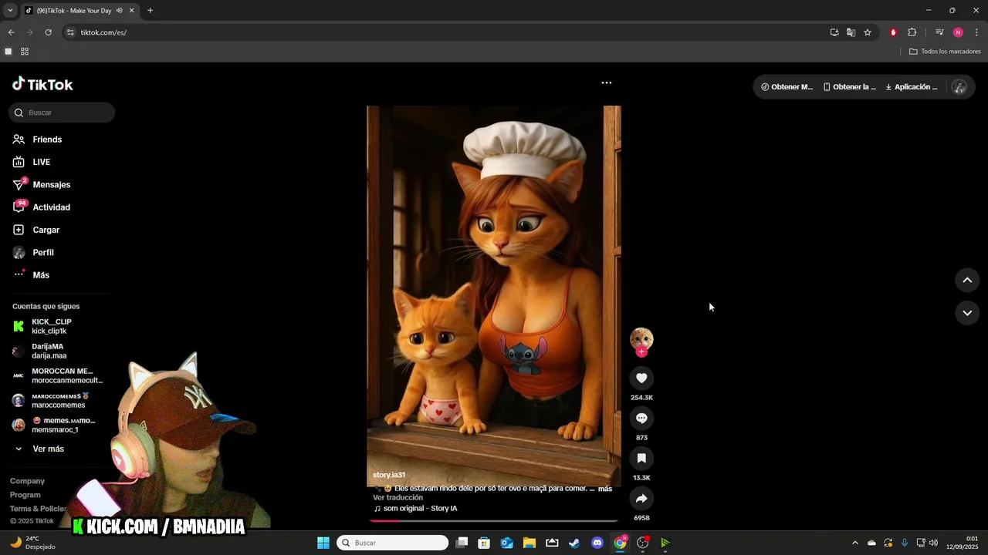Expand the caption with más

pos(605,489)
